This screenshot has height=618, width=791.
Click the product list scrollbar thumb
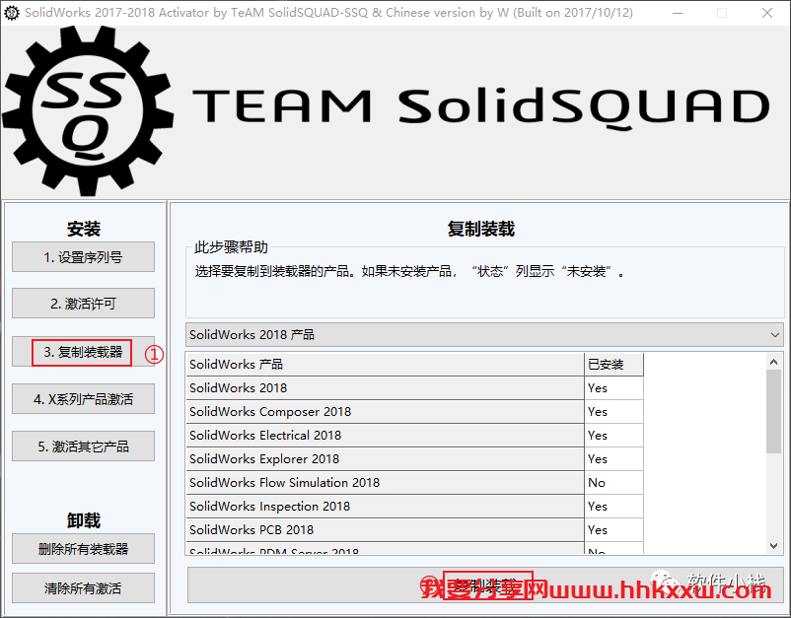click(773, 411)
